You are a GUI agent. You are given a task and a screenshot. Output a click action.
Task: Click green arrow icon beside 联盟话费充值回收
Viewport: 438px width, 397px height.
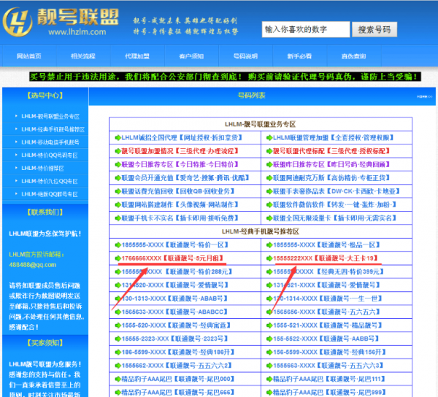(118, 191)
